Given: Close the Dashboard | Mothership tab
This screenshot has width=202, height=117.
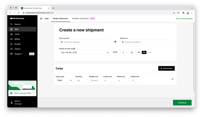Looking at the screenshot, I should pyautogui.click(x=49, y=8).
